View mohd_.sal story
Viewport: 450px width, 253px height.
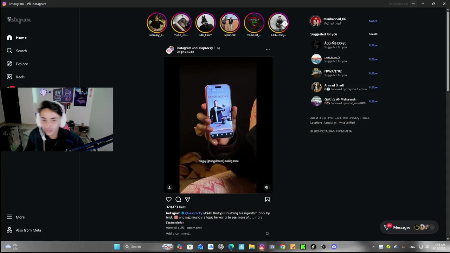(181, 23)
